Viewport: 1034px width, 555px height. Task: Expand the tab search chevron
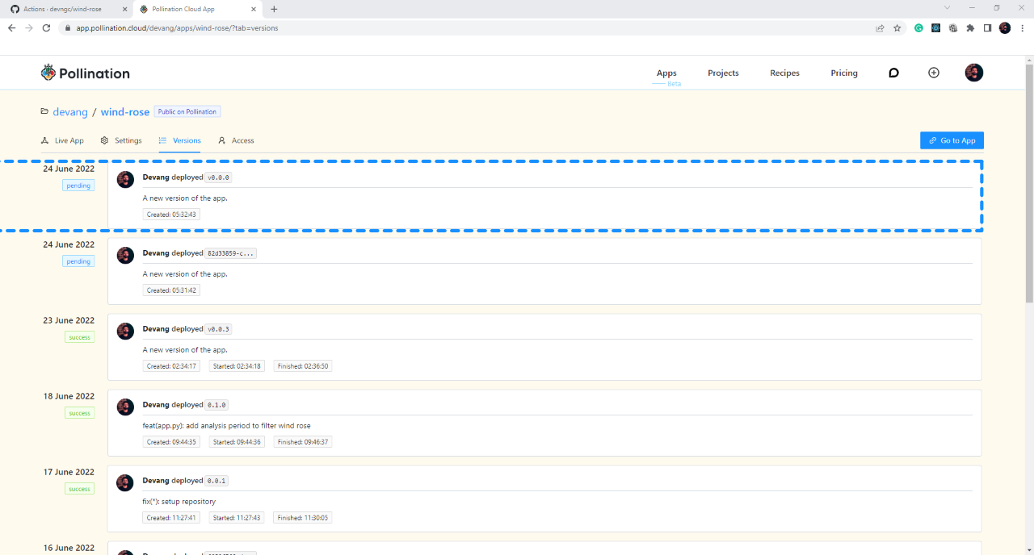point(947,8)
